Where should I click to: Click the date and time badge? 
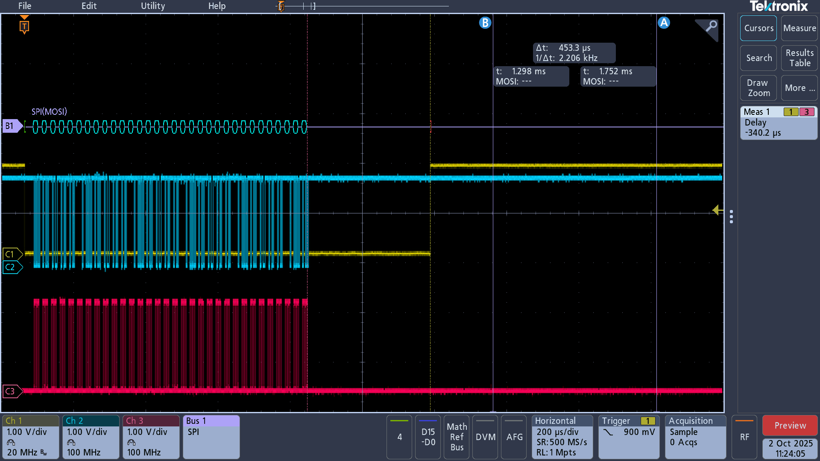click(x=790, y=449)
